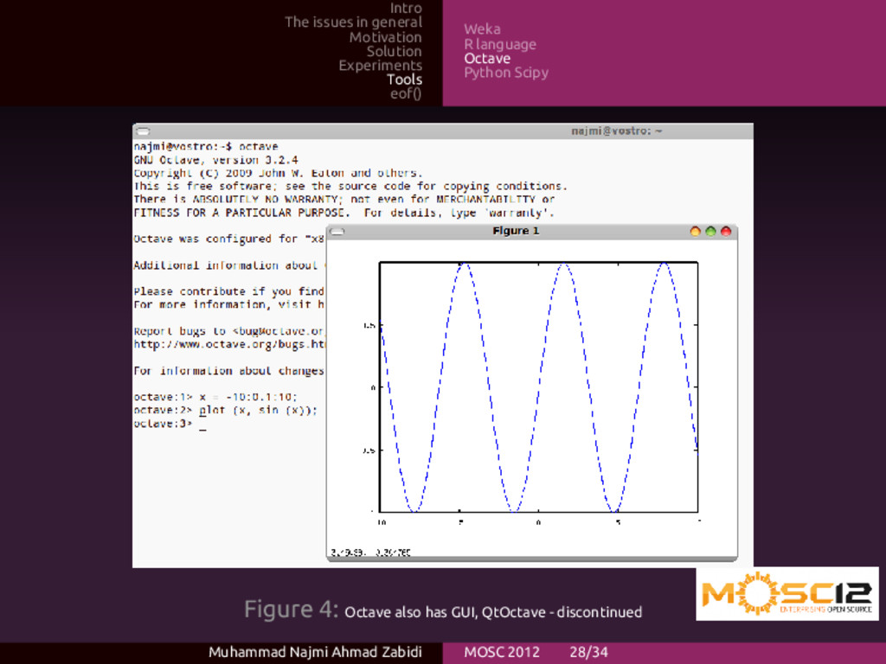The image size is (886, 664).
Task: Jump to the Motivation section
Action: pos(385,37)
